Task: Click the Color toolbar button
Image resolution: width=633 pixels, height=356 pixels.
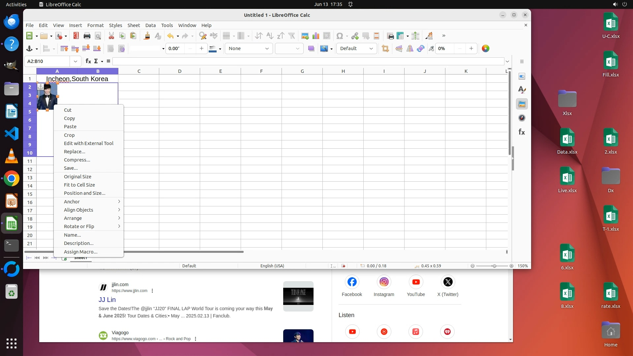Action: pyautogui.click(x=486, y=49)
